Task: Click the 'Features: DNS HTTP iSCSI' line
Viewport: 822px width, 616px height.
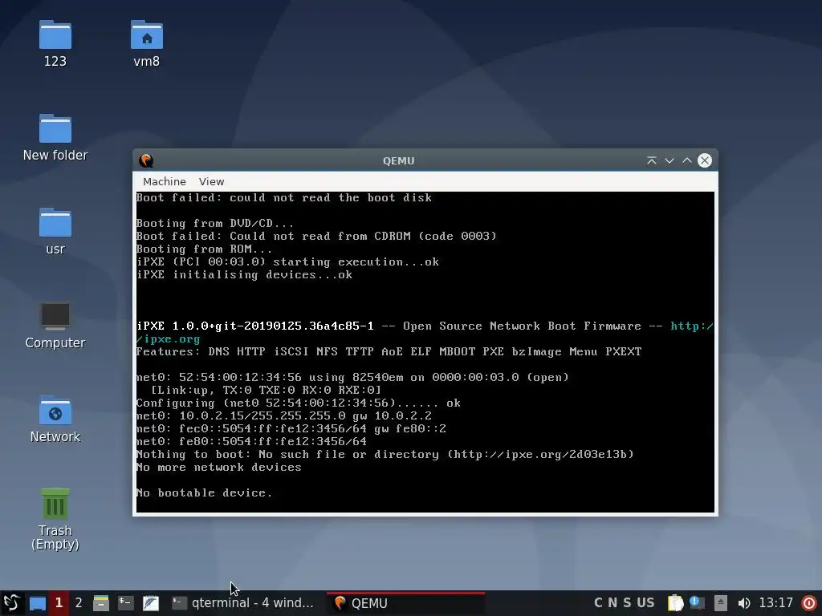Action: (x=389, y=351)
